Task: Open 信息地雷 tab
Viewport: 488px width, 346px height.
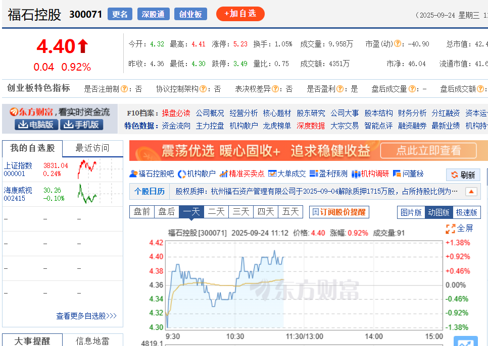Action: [x=93, y=340]
